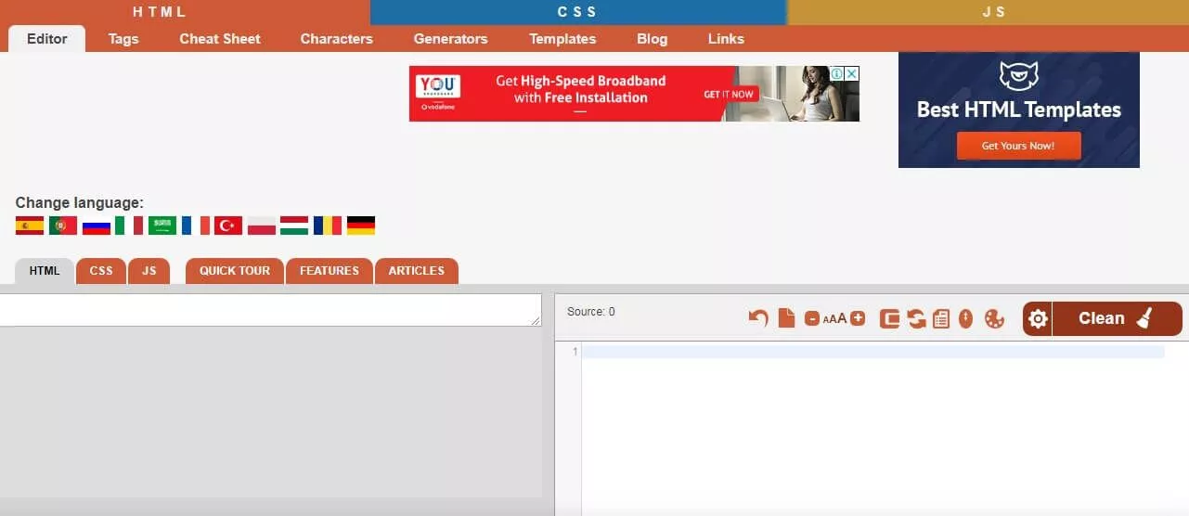Click the lined text document icon
1189x516 pixels.
point(941,318)
